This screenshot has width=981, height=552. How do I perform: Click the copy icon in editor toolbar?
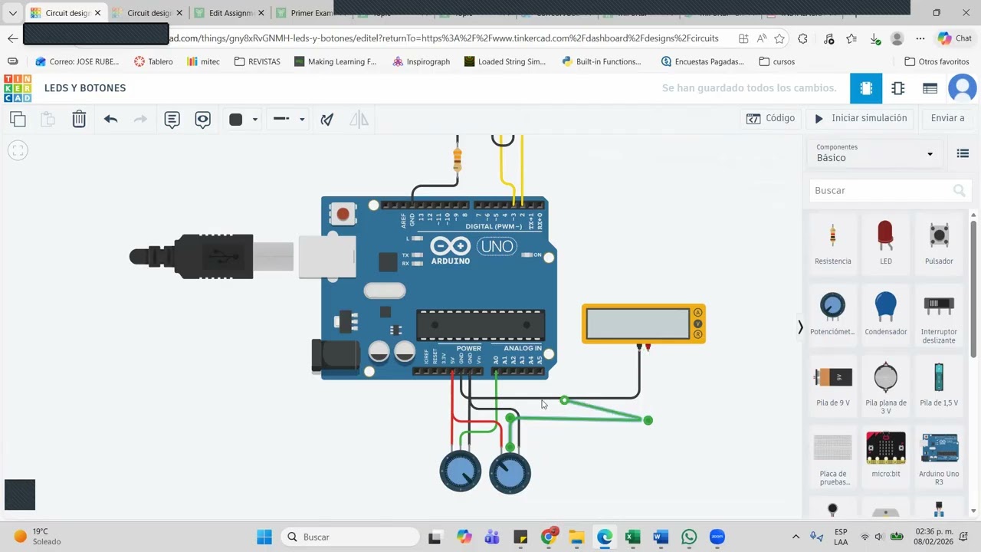pyautogui.click(x=18, y=119)
